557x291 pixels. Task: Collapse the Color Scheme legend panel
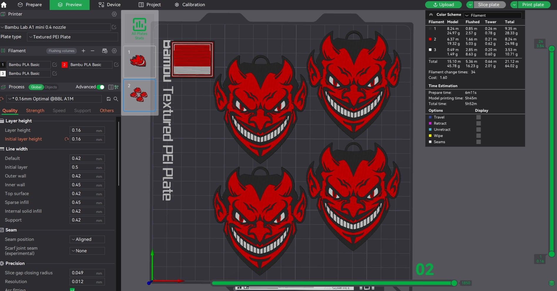[x=431, y=15]
